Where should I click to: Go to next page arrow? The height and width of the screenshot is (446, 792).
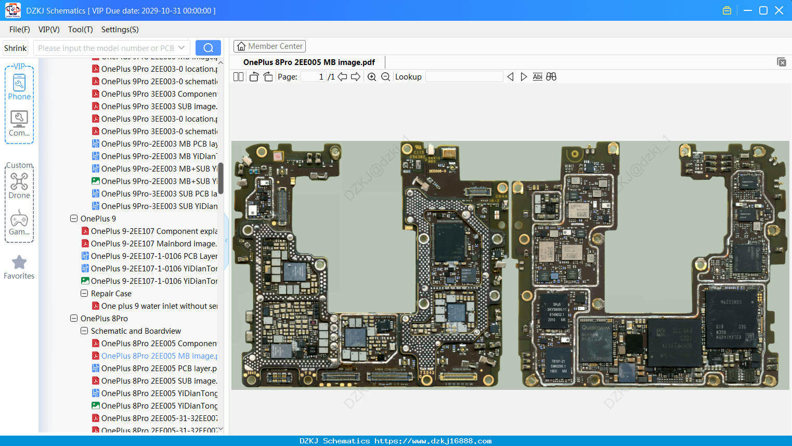pos(356,76)
